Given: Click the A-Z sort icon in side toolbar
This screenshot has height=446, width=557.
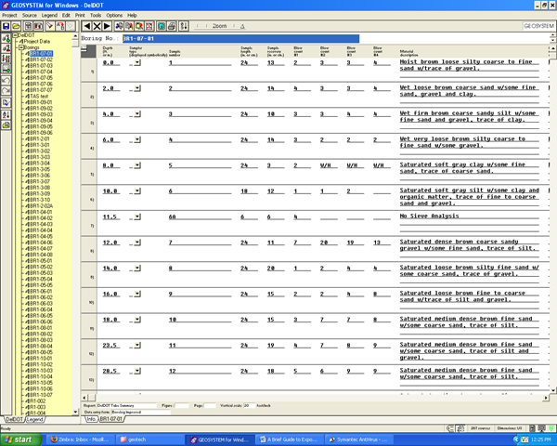Looking at the screenshot, I should [6, 115].
